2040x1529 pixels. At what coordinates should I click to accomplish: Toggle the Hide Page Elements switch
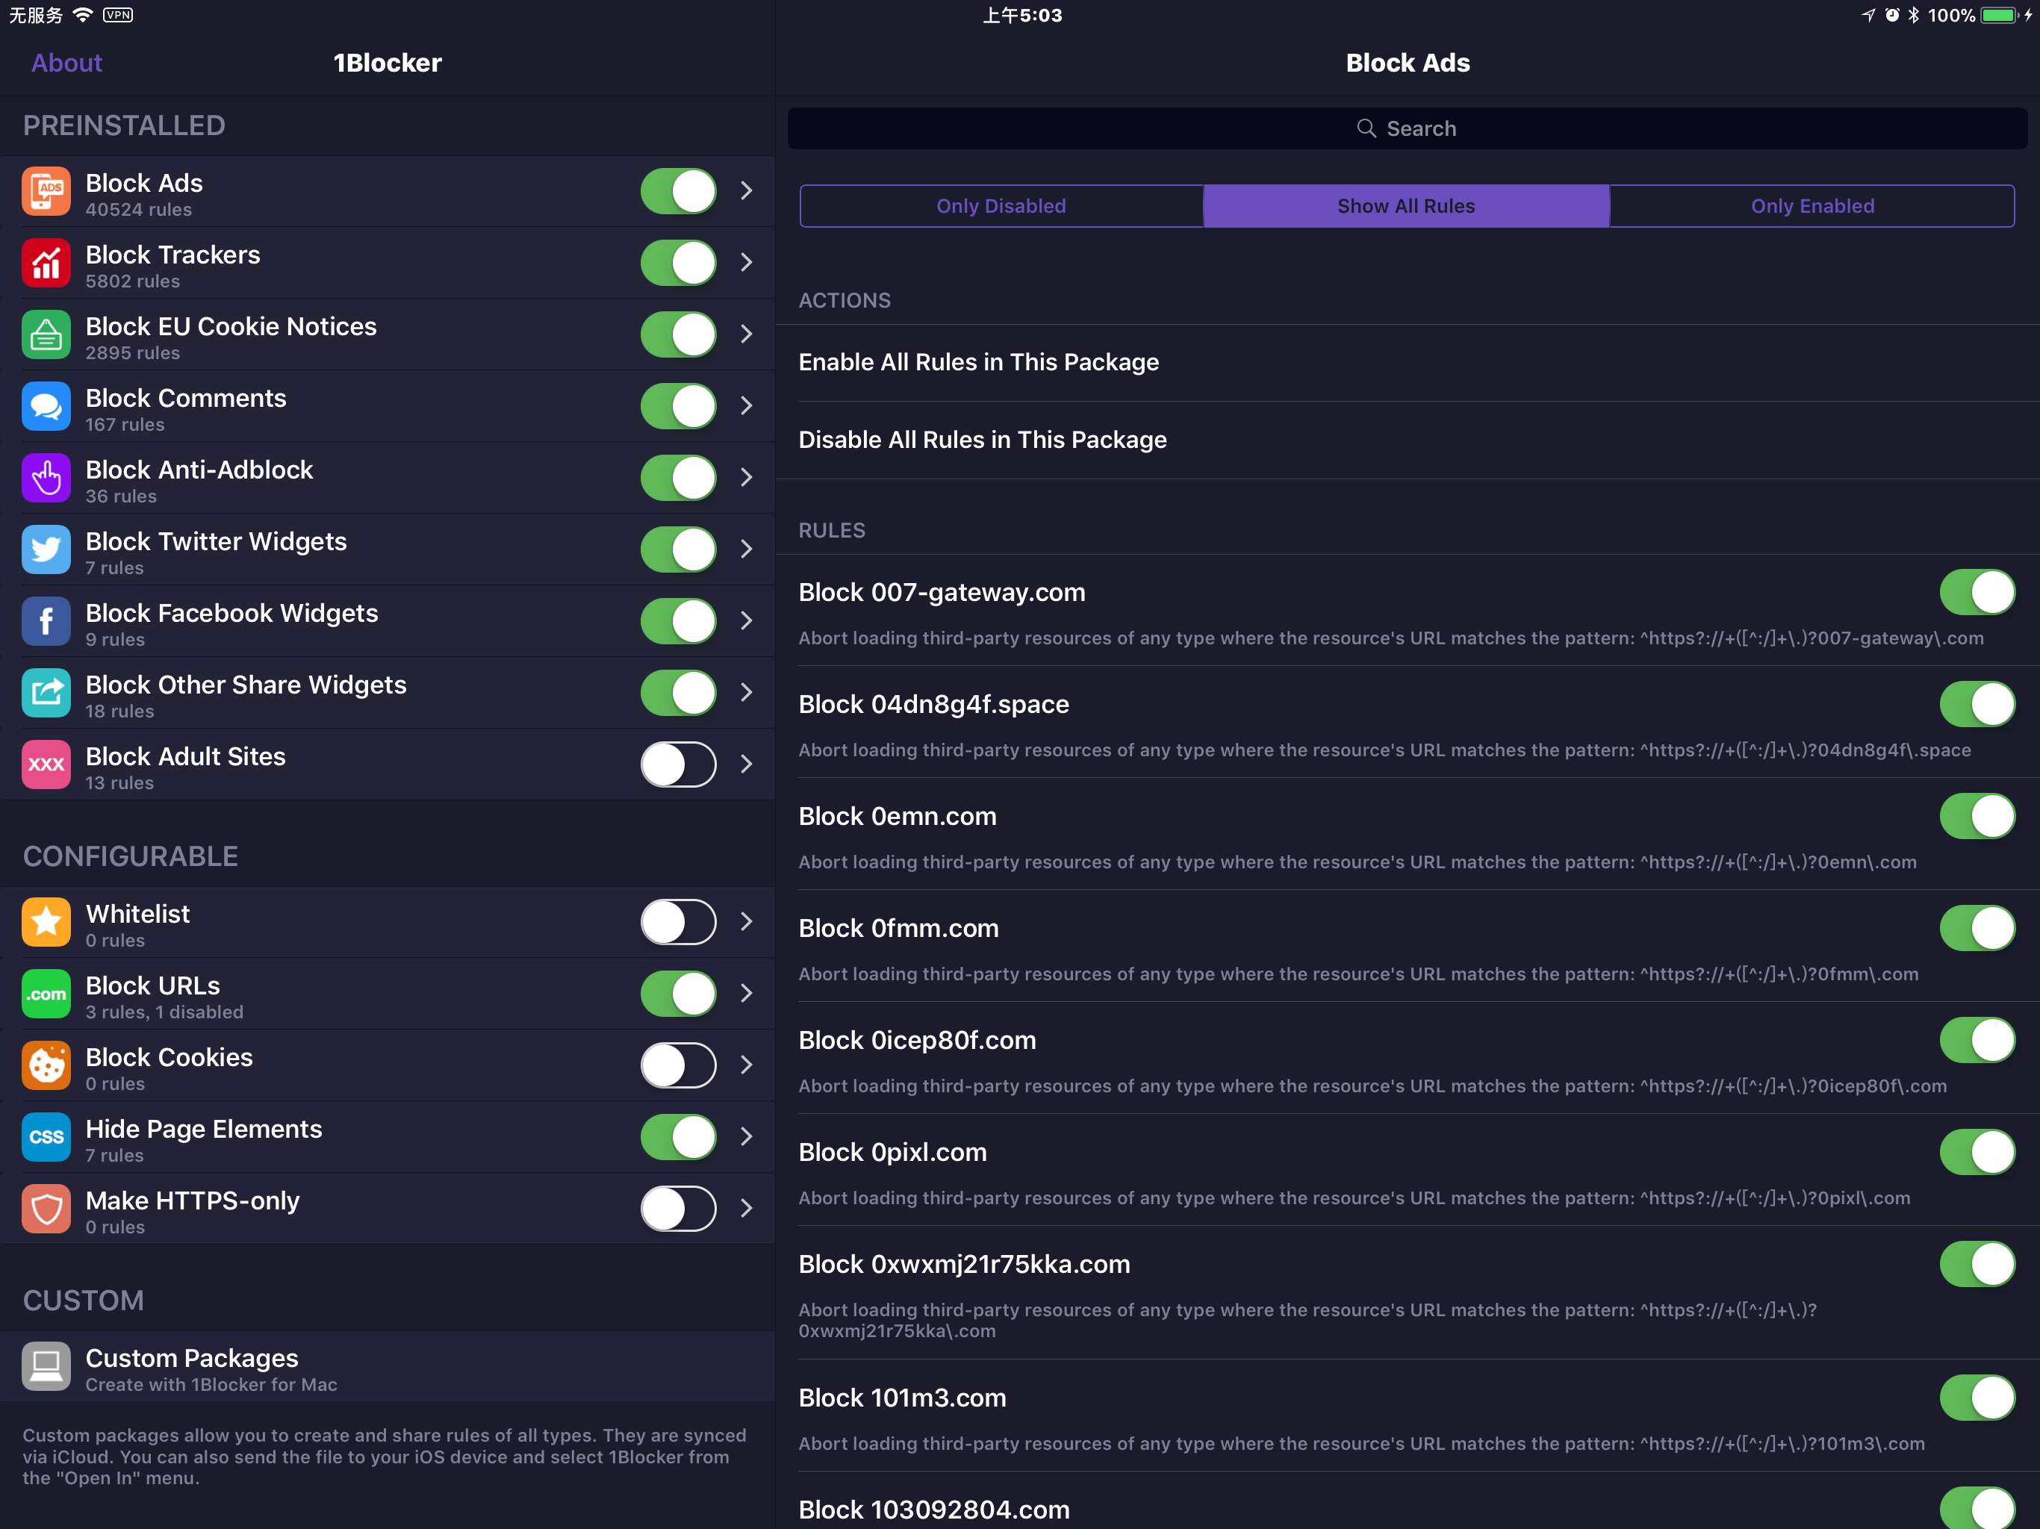click(x=678, y=1137)
